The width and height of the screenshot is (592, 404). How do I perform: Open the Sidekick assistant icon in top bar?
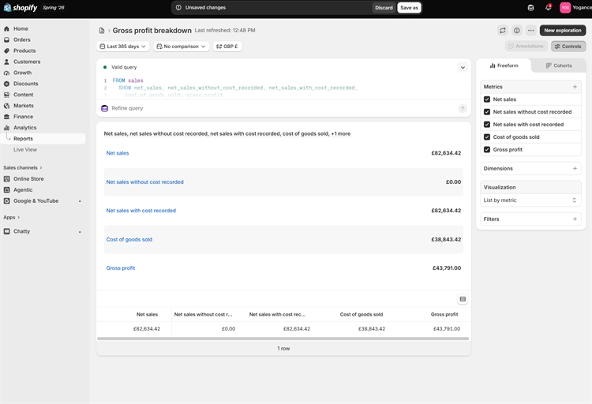click(x=530, y=8)
